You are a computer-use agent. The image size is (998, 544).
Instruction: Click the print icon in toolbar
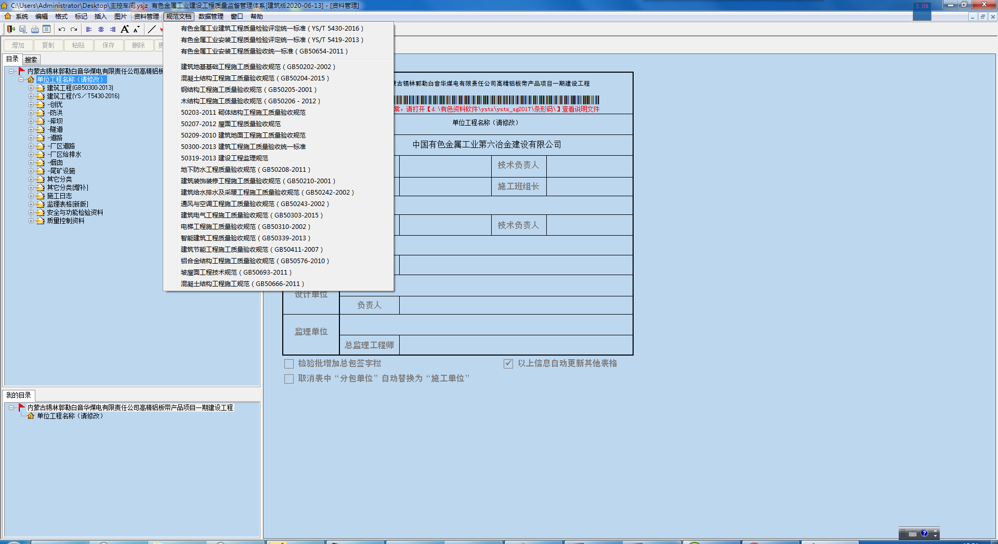35,29
